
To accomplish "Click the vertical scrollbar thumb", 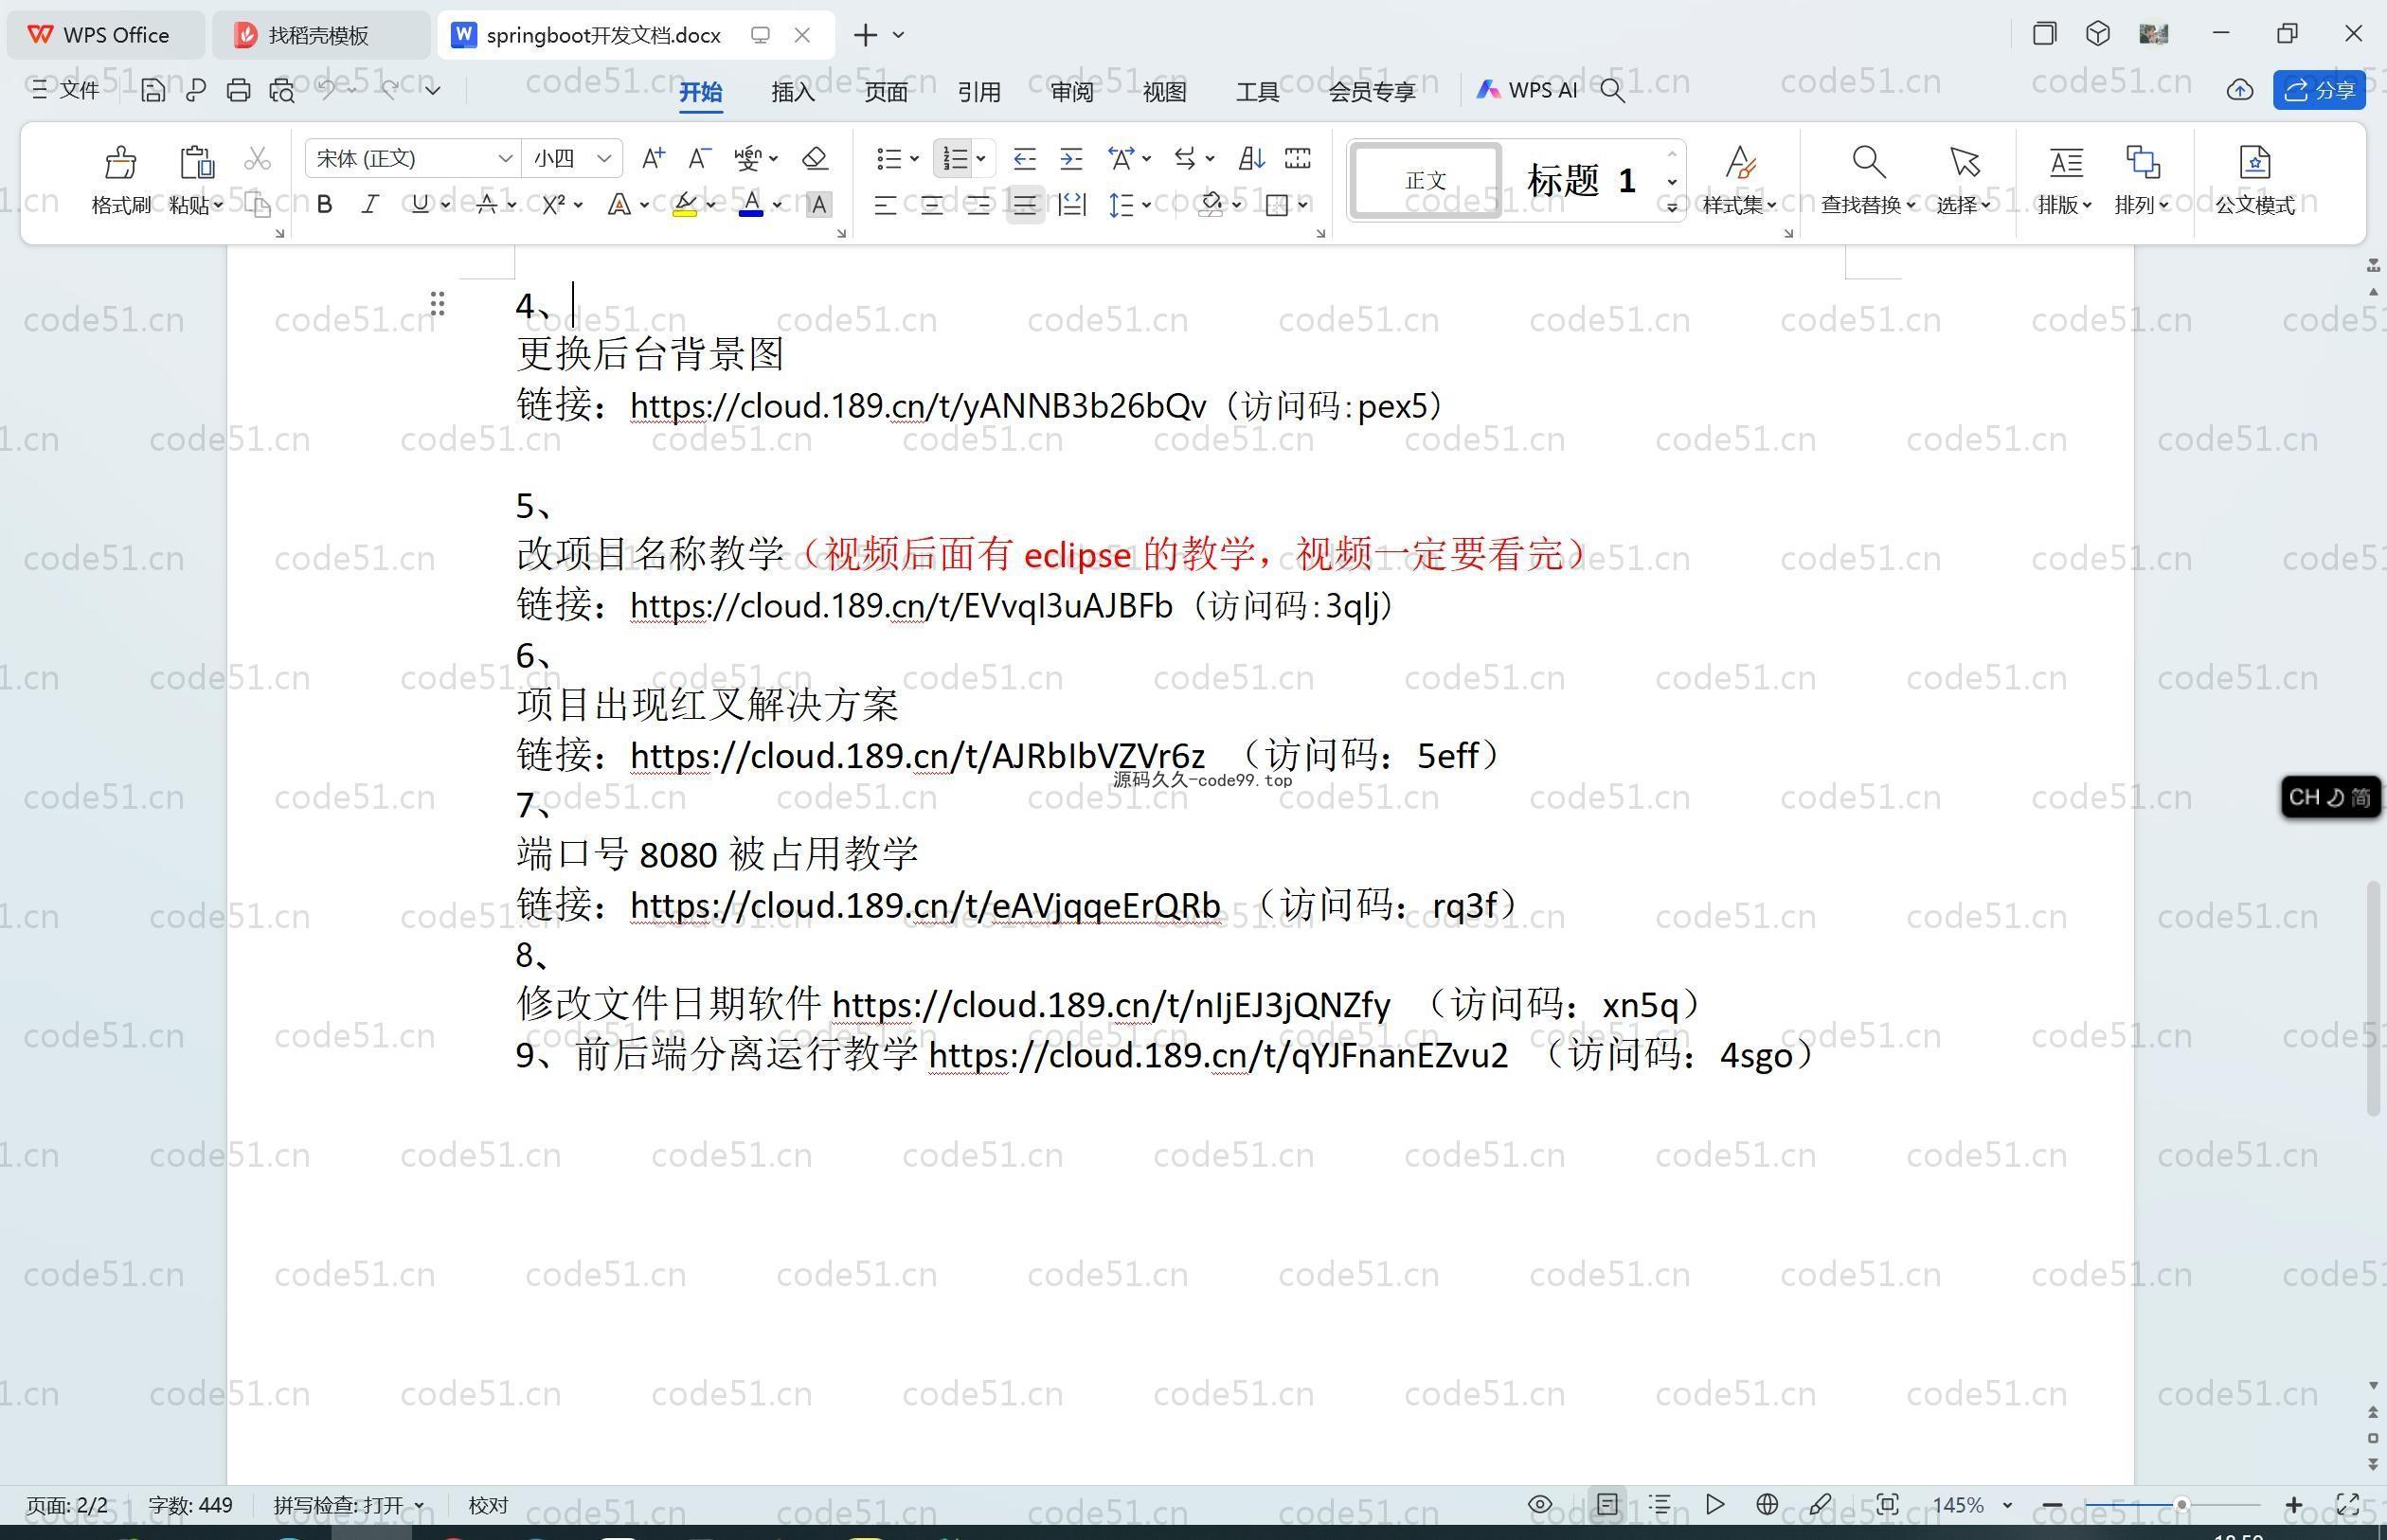I will [x=2373, y=998].
